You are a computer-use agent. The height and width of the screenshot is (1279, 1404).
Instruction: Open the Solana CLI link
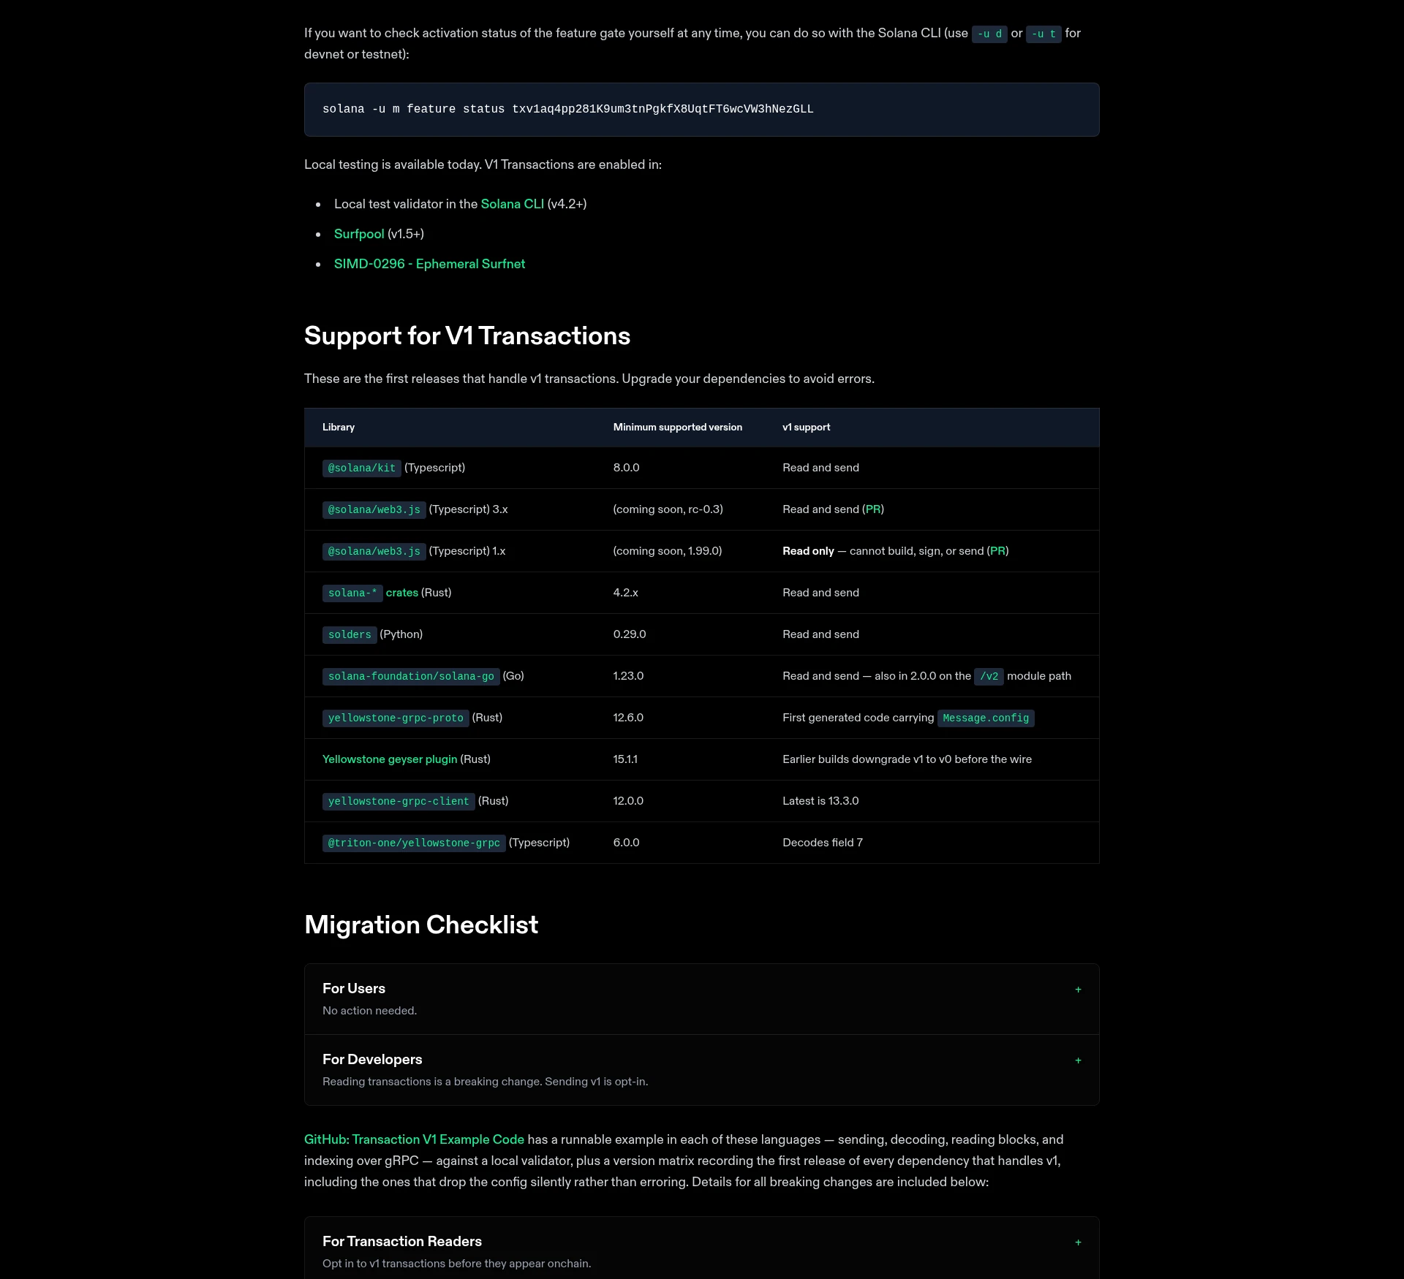(x=512, y=204)
